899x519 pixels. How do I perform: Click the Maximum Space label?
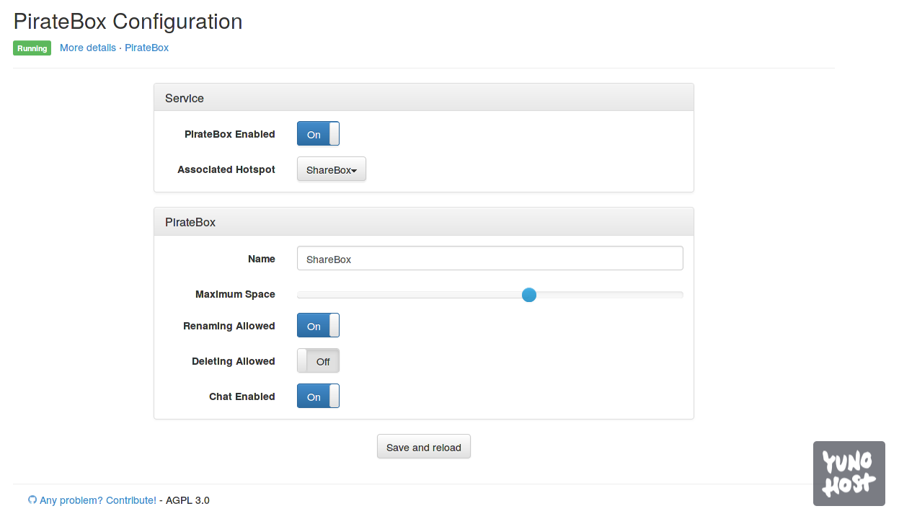click(x=235, y=295)
